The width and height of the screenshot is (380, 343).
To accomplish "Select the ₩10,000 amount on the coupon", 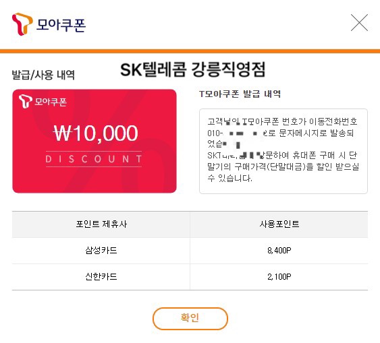I will click(95, 133).
